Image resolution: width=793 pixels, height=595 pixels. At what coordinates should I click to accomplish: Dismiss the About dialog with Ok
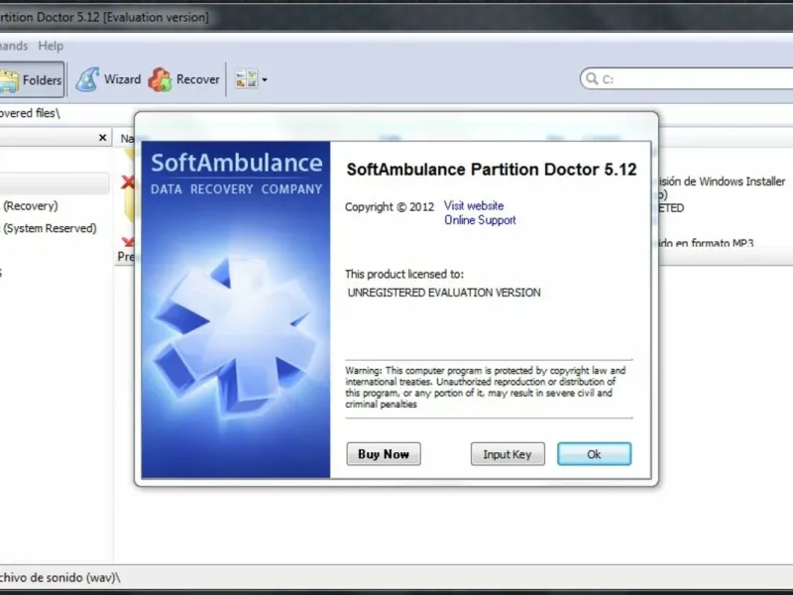point(594,454)
